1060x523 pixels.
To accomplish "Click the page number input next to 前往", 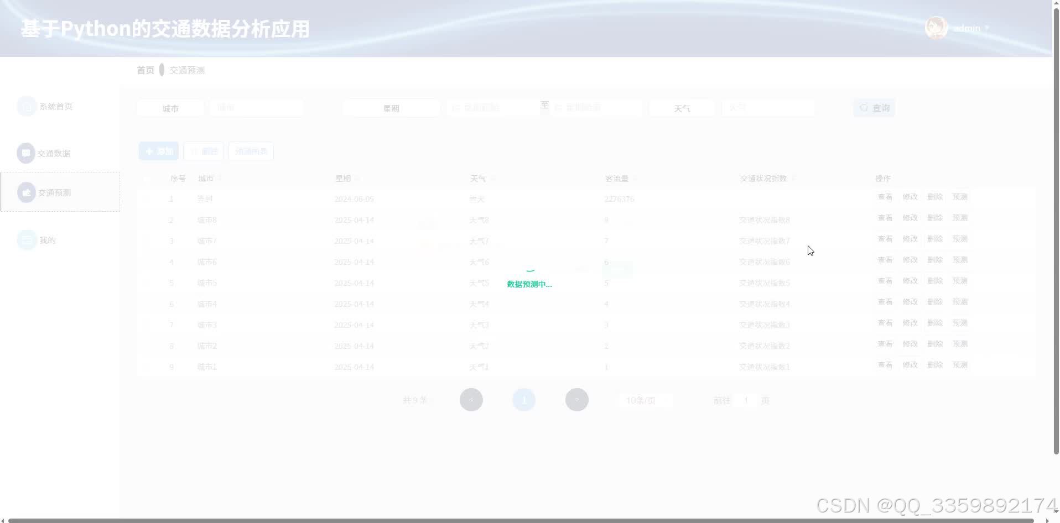I will pyautogui.click(x=746, y=400).
